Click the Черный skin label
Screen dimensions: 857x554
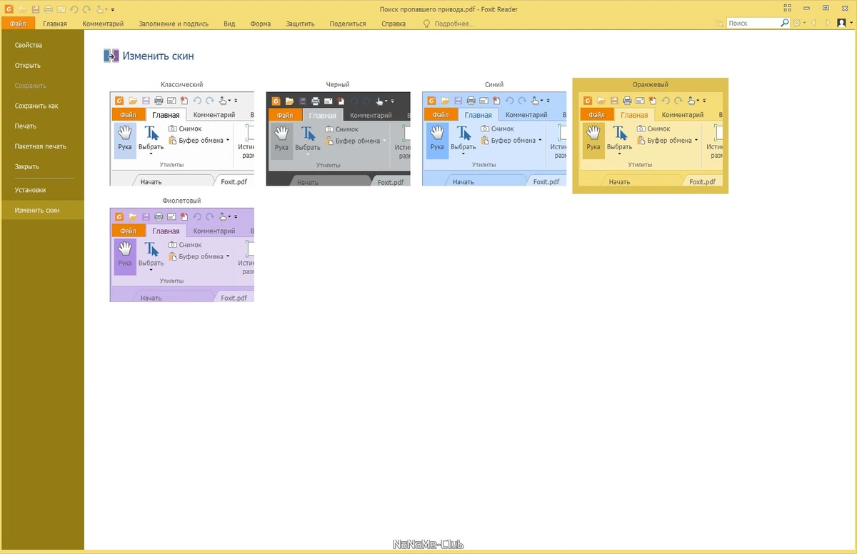pyautogui.click(x=338, y=84)
